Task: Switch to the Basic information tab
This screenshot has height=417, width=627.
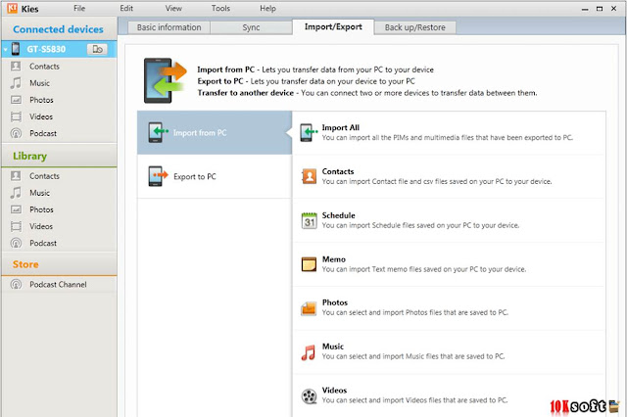Action: [169, 27]
